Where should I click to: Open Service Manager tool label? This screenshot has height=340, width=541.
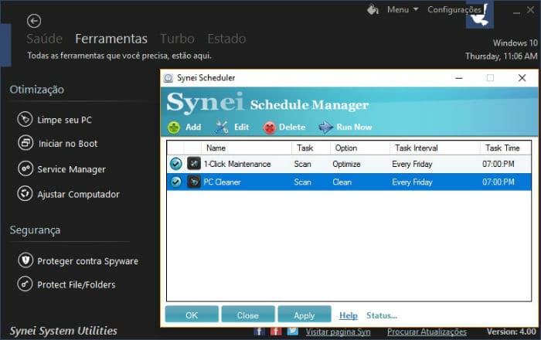[71, 169]
